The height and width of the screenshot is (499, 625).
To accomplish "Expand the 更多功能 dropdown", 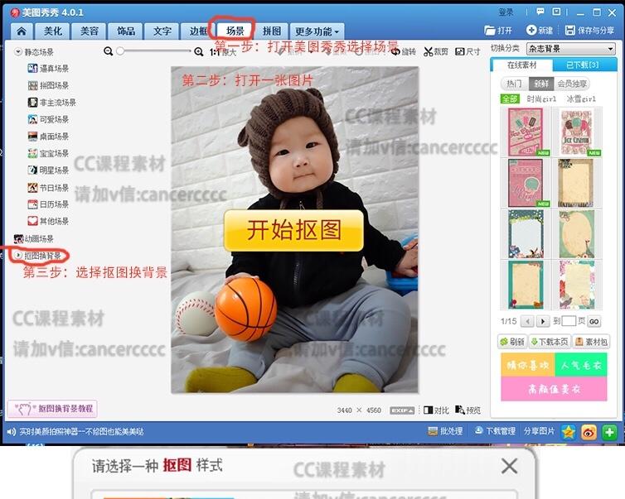I will point(317,31).
